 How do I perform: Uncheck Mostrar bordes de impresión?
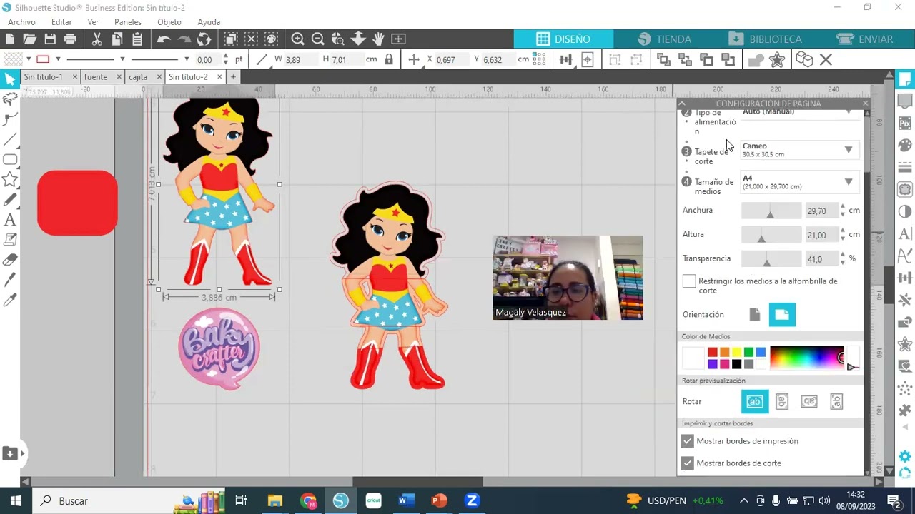click(x=687, y=441)
